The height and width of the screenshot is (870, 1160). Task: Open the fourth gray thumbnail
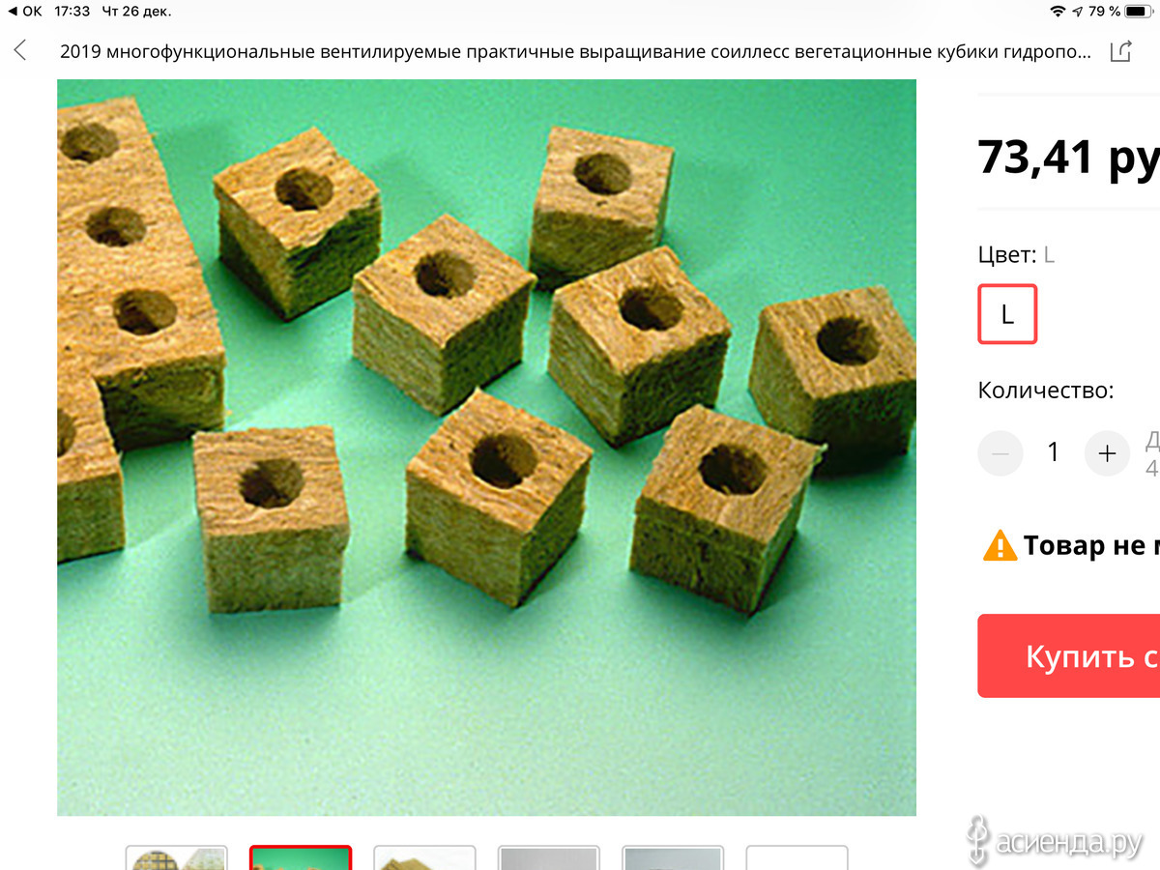(x=549, y=858)
